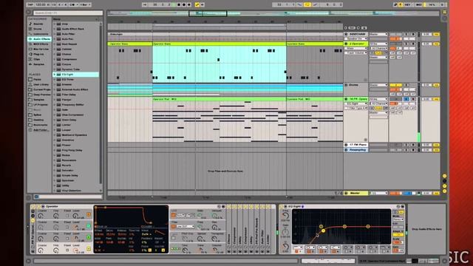Fold the 2 Operator track
473x266 pixels.
pyautogui.click(x=346, y=44)
